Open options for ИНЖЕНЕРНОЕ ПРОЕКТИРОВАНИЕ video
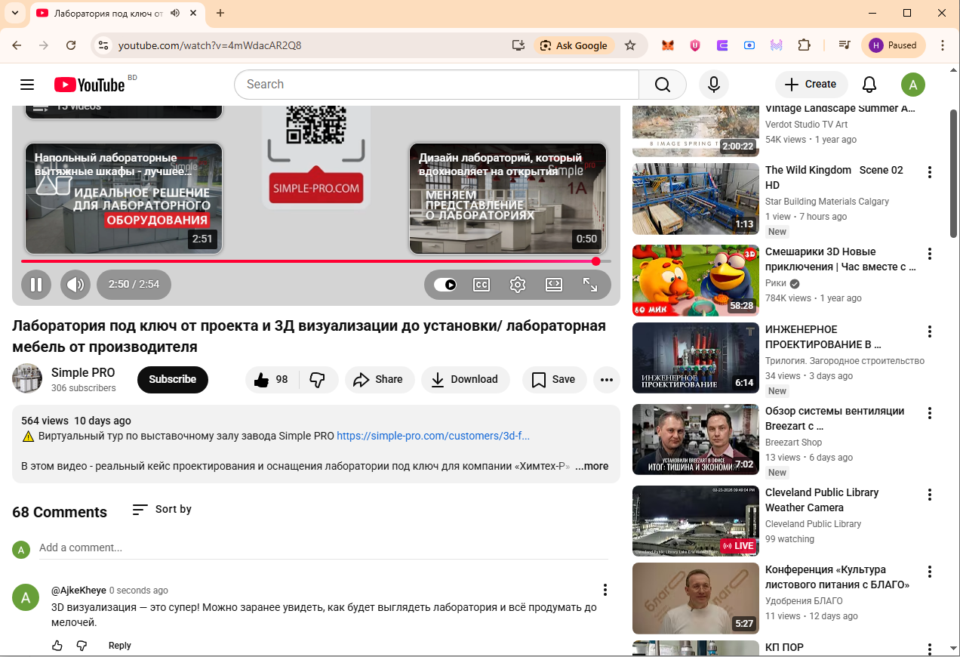The width and height of the screenshot is (960, 657). pyautogui.click(x=930, y=332)
